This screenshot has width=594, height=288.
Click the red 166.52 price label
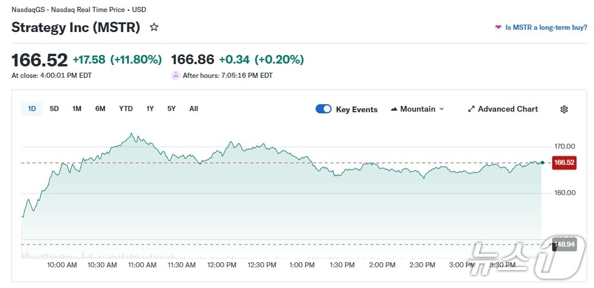(564, 163)
